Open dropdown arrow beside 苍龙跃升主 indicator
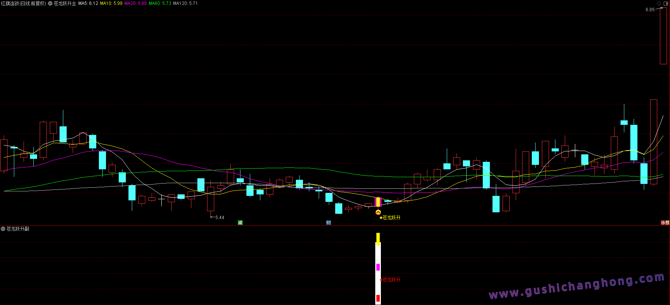 coord(50,3)
